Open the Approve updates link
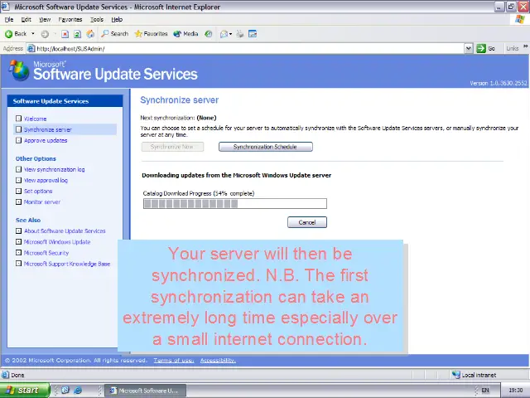The image size is (530, 398). click(46, 140)
